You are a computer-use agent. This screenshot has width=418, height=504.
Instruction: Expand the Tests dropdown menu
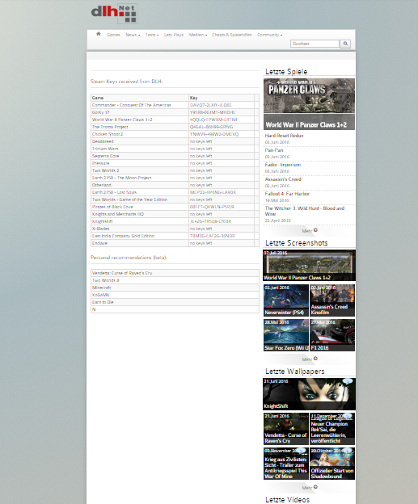152,35
